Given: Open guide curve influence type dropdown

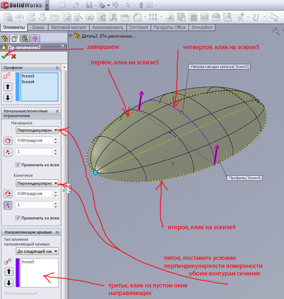Looking at the screenshot, I should tap(38, 251).
